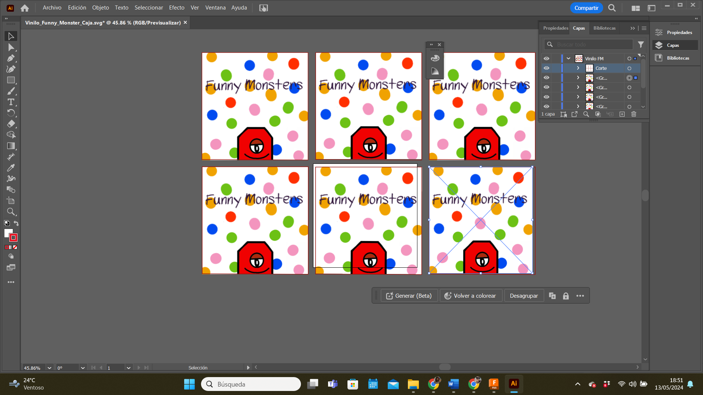703x395 pixels.
Task: Click the Compartir button
Action: (586, 8)
